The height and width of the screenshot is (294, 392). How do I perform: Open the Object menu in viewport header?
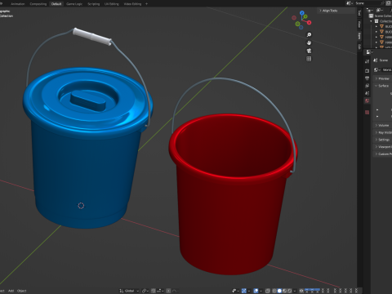coord(22,291)
